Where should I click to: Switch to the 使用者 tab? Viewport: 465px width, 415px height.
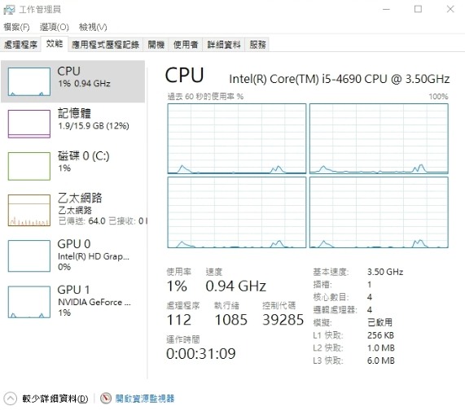(186, 45)
